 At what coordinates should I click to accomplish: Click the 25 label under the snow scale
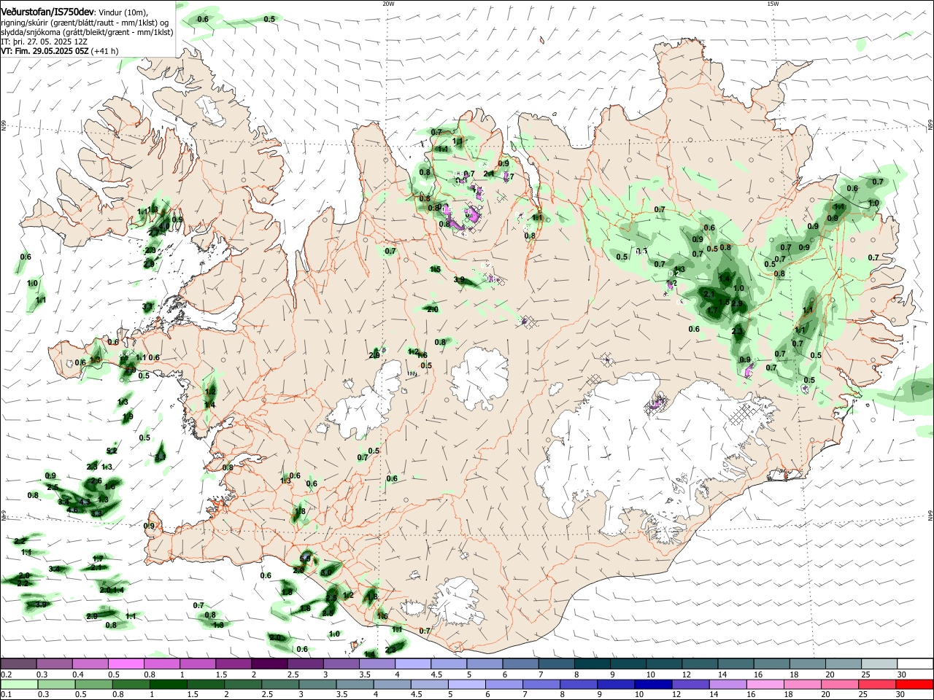(865, 674)
